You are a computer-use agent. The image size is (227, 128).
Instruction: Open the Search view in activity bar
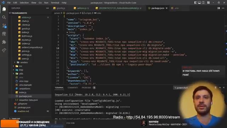click(x=4, y=17)
